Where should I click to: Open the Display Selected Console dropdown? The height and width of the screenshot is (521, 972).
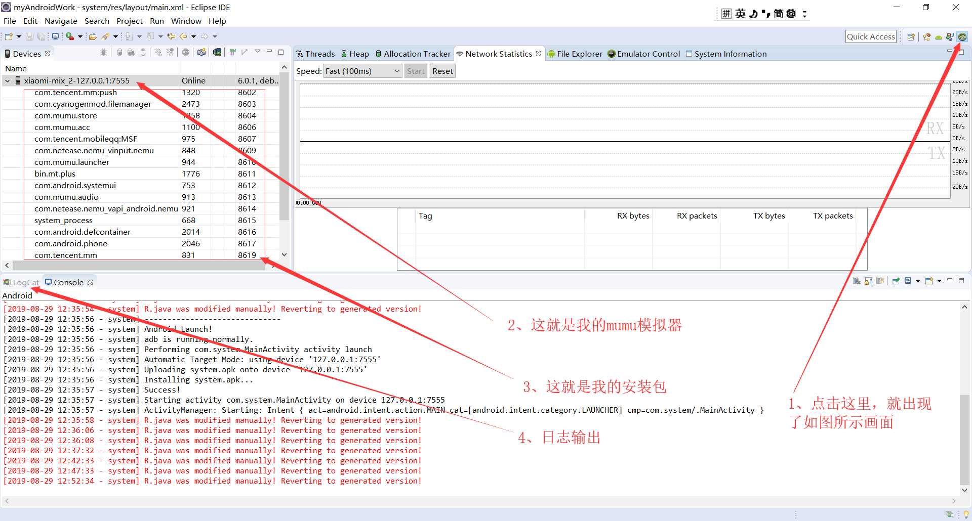coord(918,281)
